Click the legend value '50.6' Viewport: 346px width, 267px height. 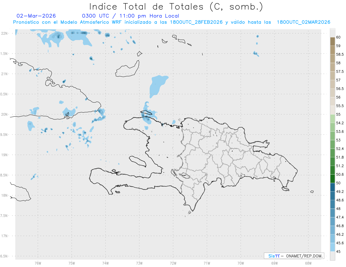pos(340,174)
